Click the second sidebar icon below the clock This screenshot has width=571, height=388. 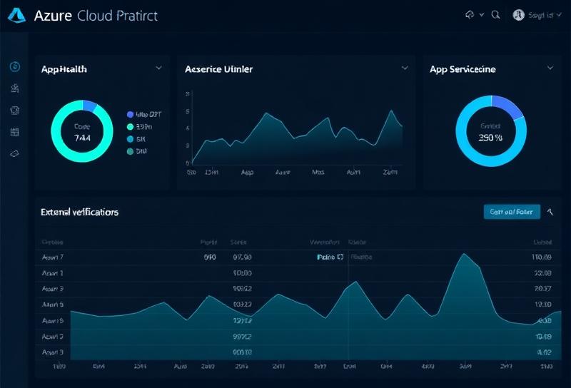pos(15,88)
